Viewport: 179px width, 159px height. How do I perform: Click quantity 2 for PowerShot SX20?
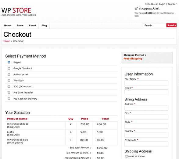click(x=71, y=124)
